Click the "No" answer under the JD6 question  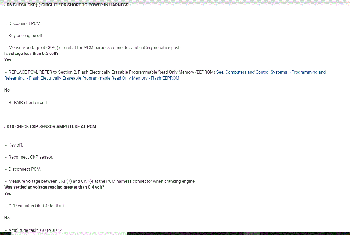(x=7, y=90)
